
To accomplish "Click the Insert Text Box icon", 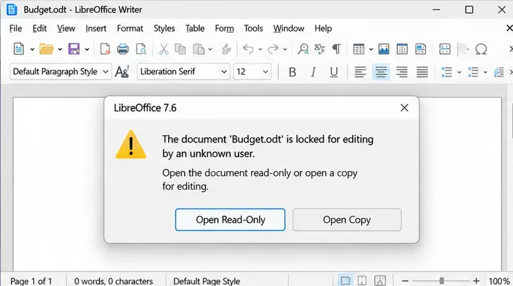I will pos(421,49).
